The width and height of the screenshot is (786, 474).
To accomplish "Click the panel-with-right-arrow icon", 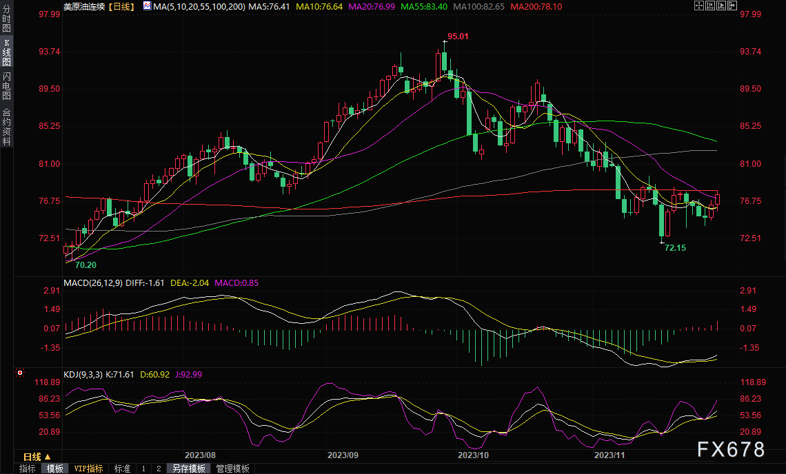I will [732, 6].
